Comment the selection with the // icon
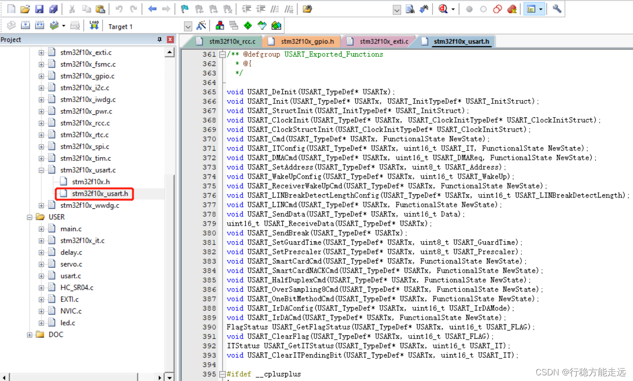 [275, 9]
